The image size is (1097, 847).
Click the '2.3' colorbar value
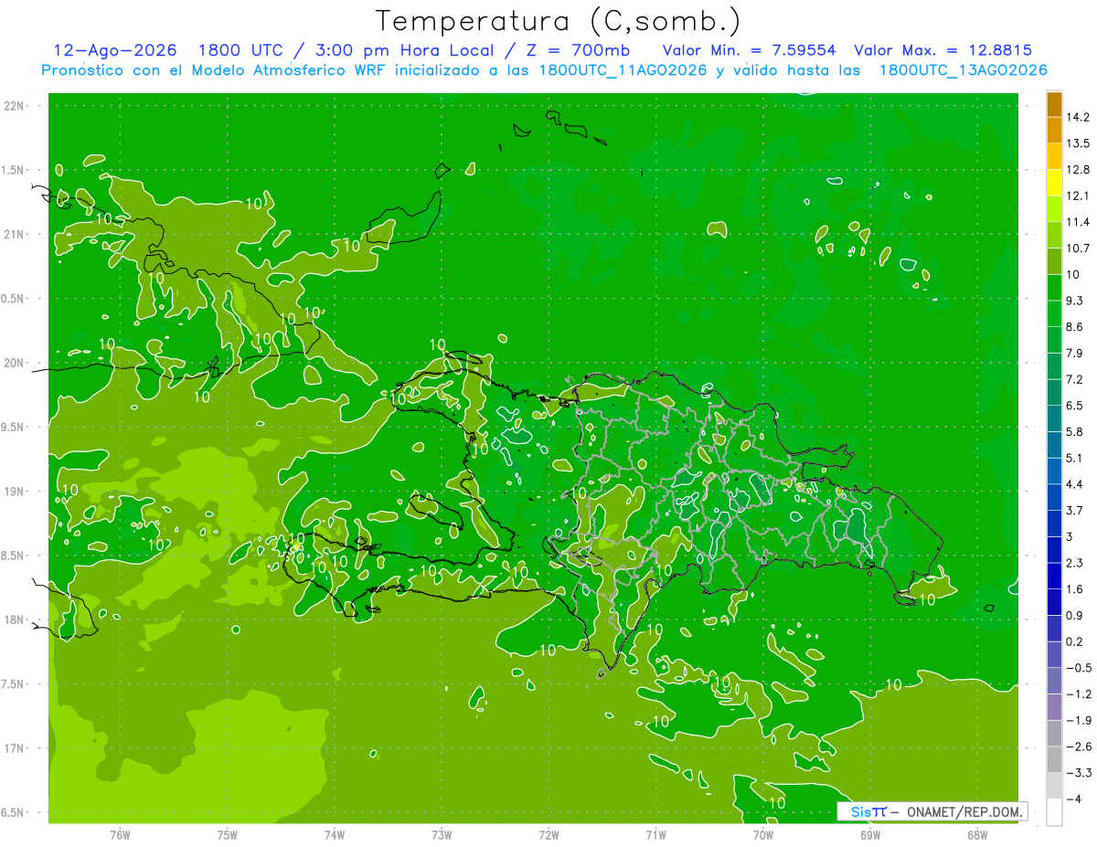tap(1075, 563)
